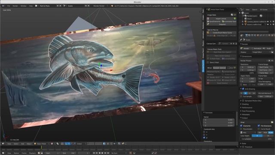Open the World properties tab icon

[x=255, y=35]
